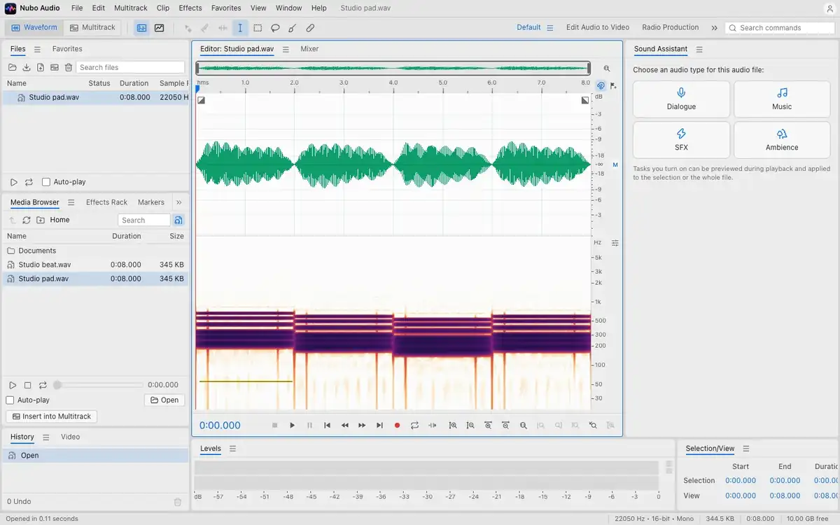Image resolution: width=840 pixels, height=525 pixels.
Task: Open the Multitrack menu
Action: (131, 8)
